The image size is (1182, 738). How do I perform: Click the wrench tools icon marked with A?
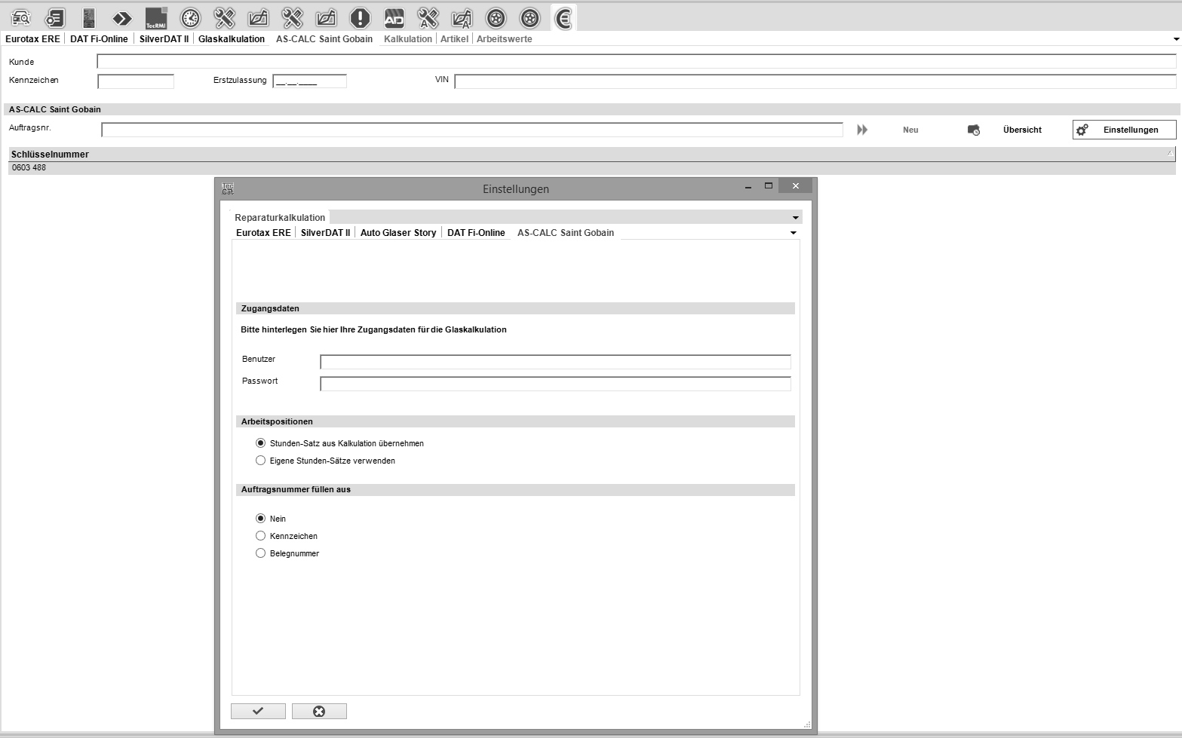(x=428, y=17)
